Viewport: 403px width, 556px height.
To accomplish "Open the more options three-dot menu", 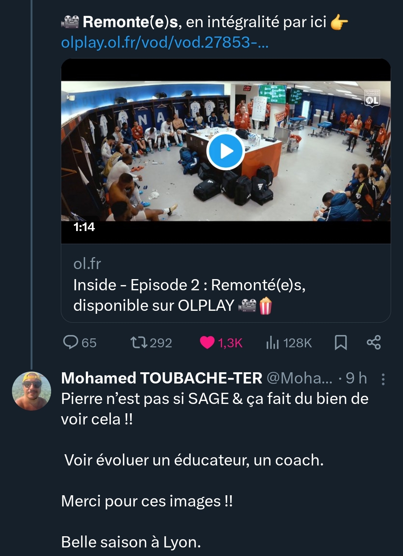I will (383, 379).
